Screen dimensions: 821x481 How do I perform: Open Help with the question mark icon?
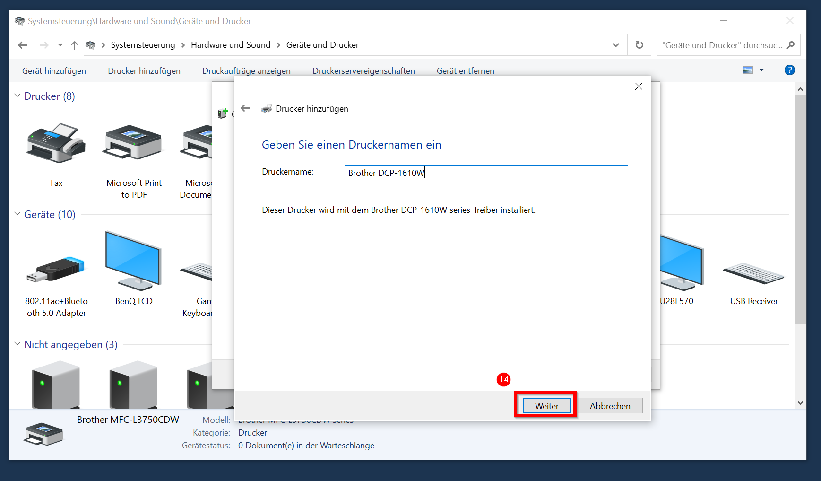coord(789,70)
